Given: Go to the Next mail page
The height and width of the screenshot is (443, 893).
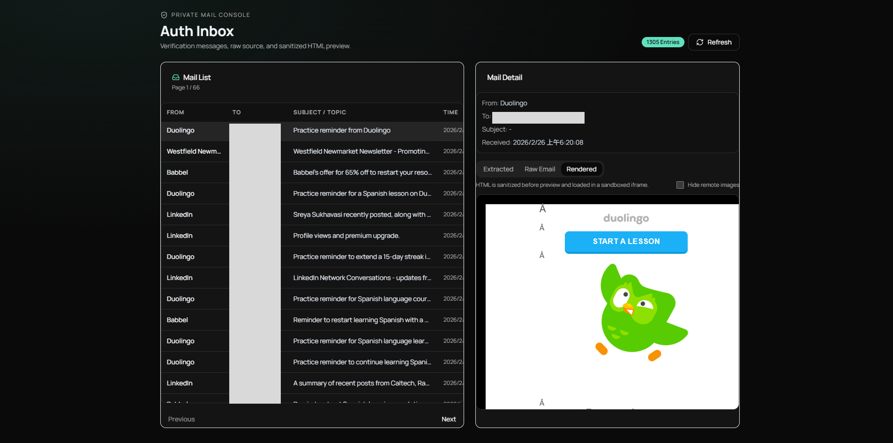Looking at the screenshot, I should (449, 419).
